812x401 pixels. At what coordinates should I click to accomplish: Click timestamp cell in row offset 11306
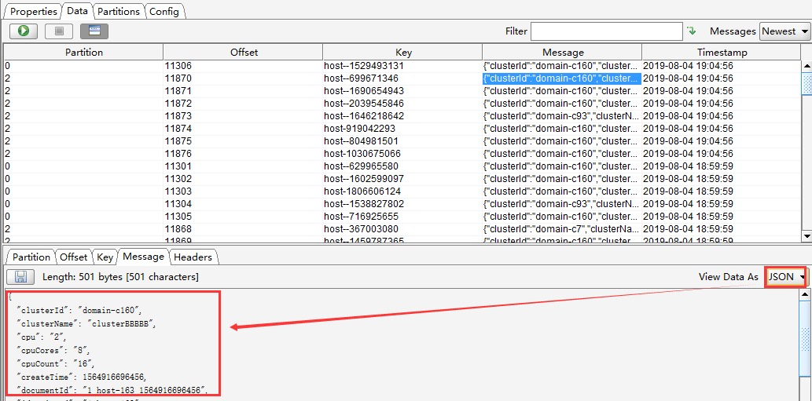click(x=722, y=66)
